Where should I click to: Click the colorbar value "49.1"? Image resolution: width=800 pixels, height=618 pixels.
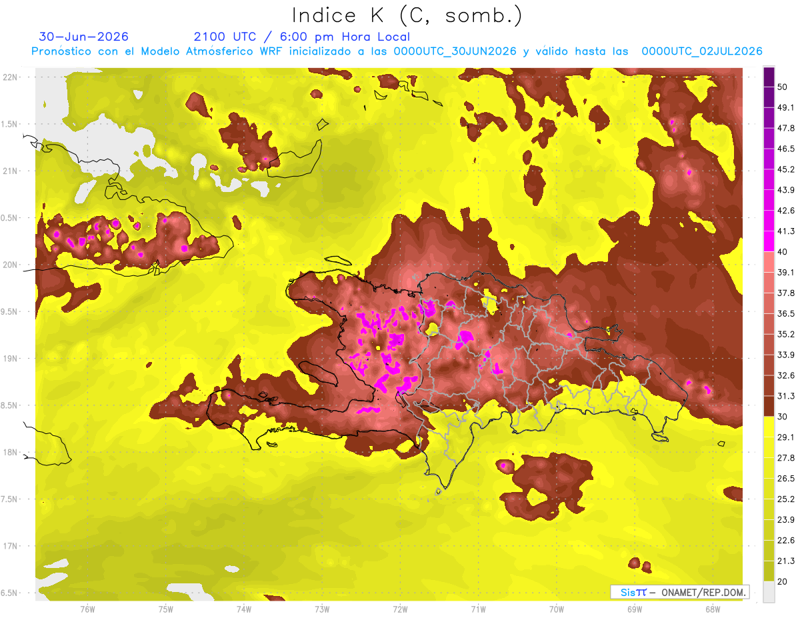pos(785,107)
